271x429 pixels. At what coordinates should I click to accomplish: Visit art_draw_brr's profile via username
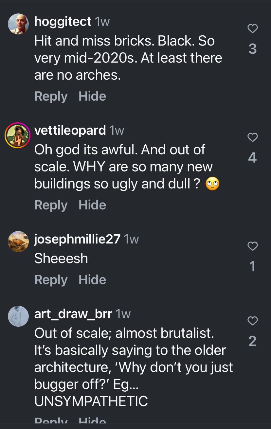73,314
